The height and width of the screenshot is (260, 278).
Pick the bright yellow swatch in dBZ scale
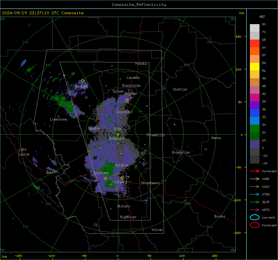click(x=255, y=66)
